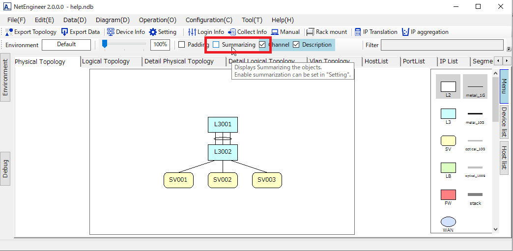513x251 pixels.
Task: Click the zoom slider handle
Action: point(105,45)
